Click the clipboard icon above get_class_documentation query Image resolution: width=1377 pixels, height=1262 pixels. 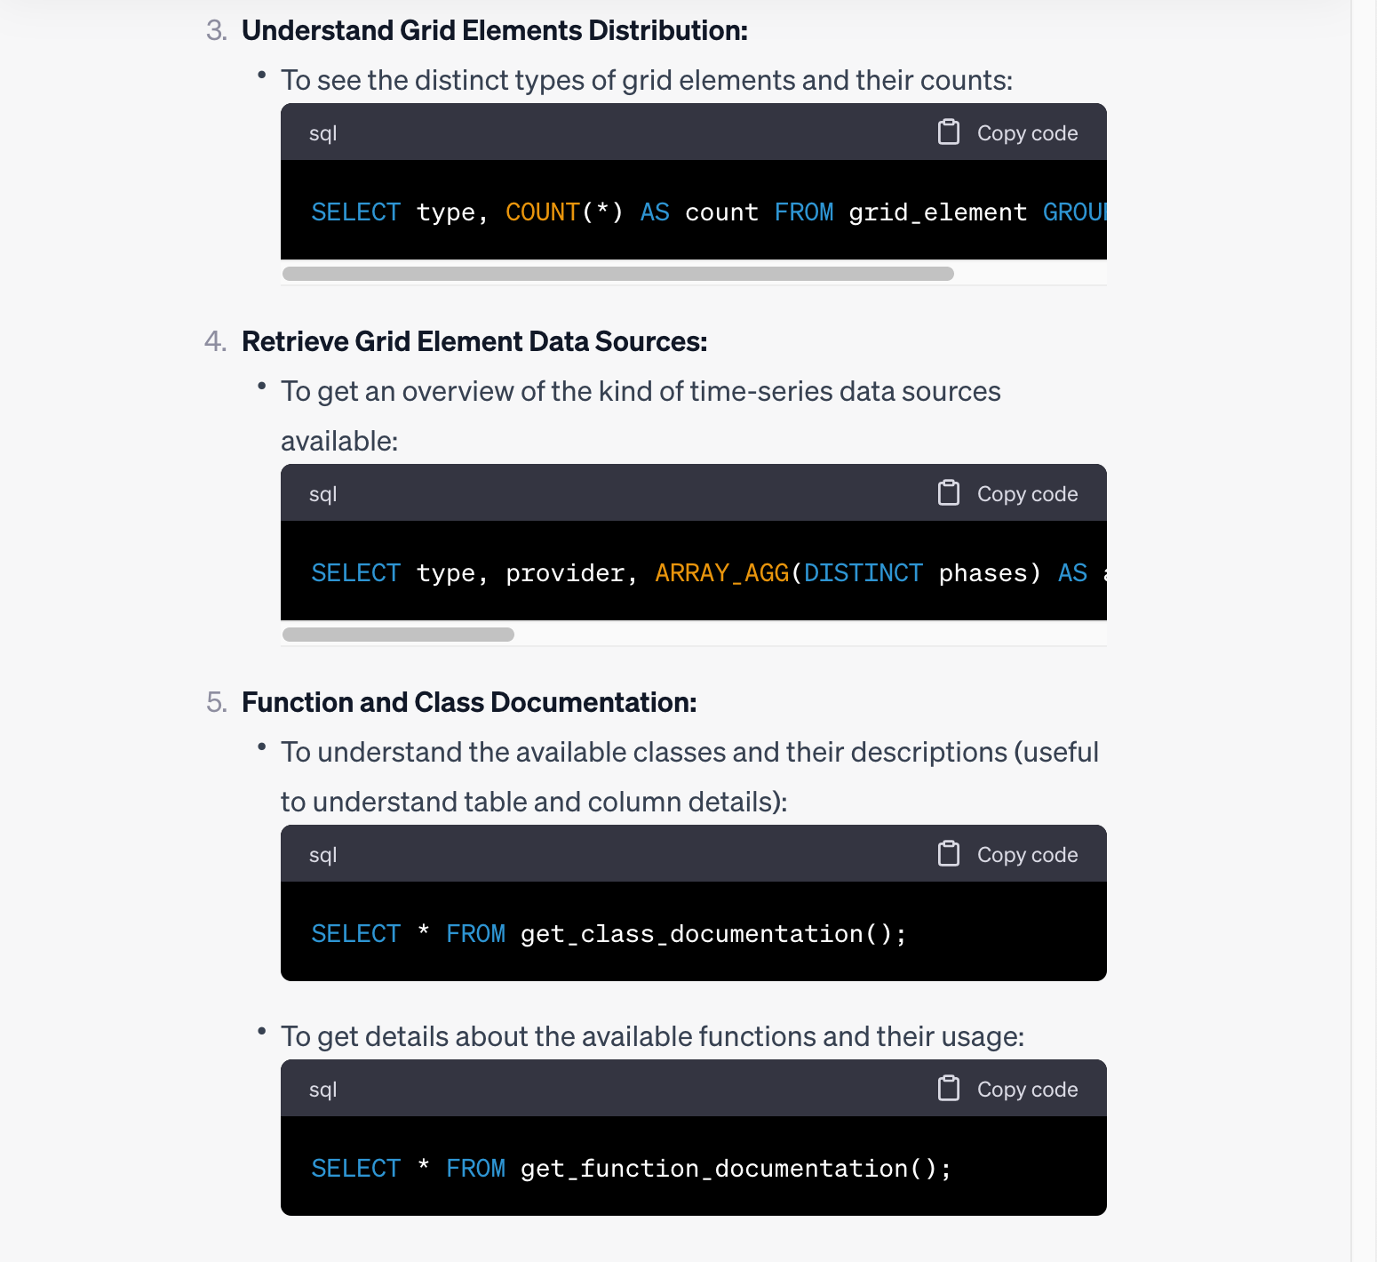pyautogui.click(x=948, y=853)
